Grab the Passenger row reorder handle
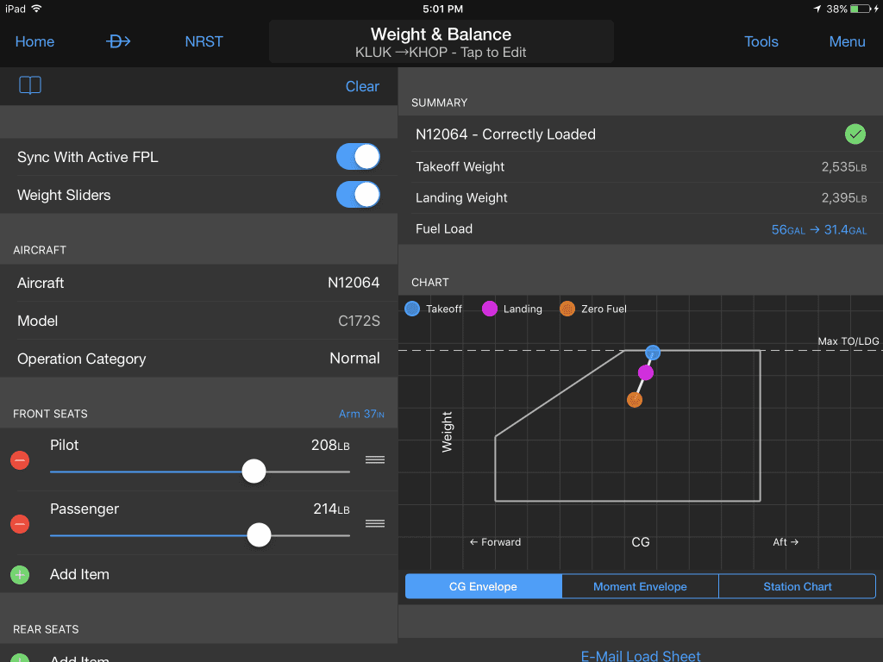This screenshot has width=883, height=662. click(374, 523)
